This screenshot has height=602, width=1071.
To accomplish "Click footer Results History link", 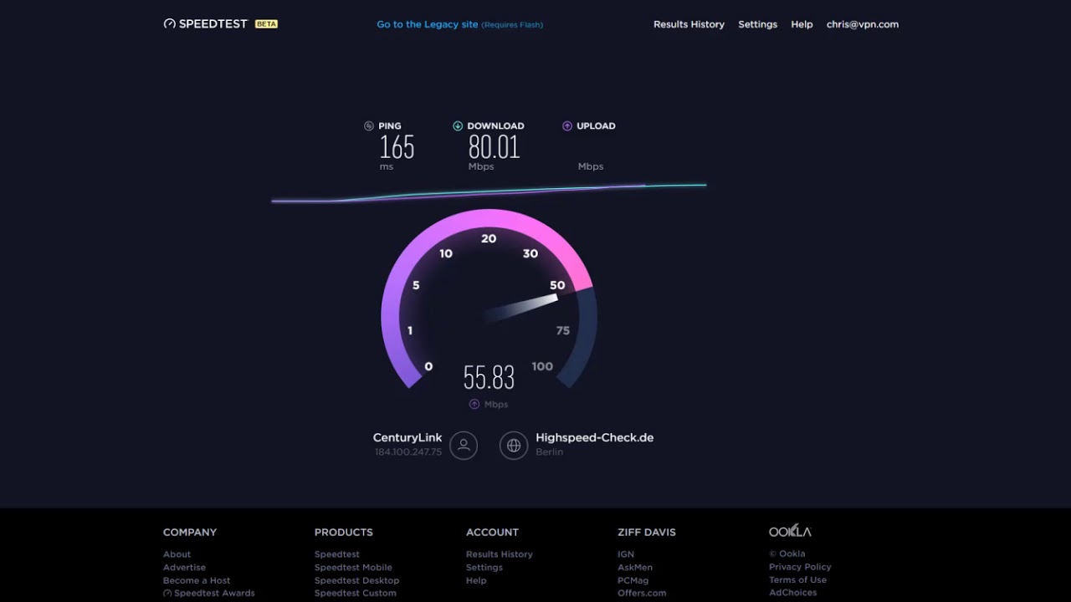I will pos(500,554).
